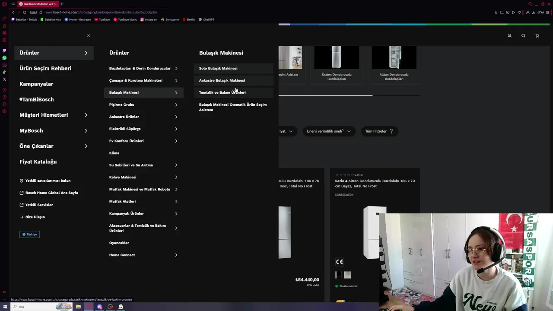Select Ürünler in the main menu
Viewport: 553px width, 311px height.
click(54, 53)
